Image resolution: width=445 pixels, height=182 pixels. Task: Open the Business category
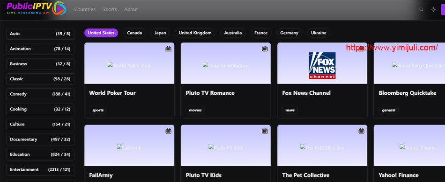40,64
